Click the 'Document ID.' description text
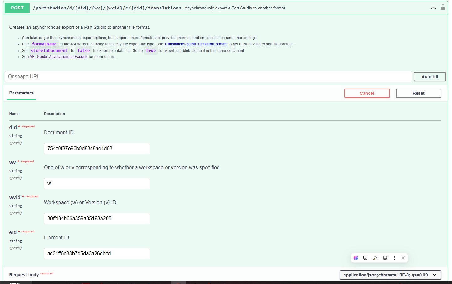This screenshot has width=452, height=284. (59, 133)
